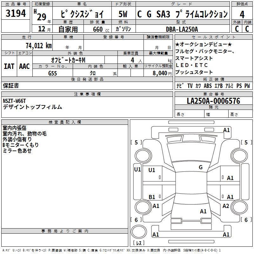
Task: Select the カワ equipment item
Action: pyautogui.click(x=198, y=86)
